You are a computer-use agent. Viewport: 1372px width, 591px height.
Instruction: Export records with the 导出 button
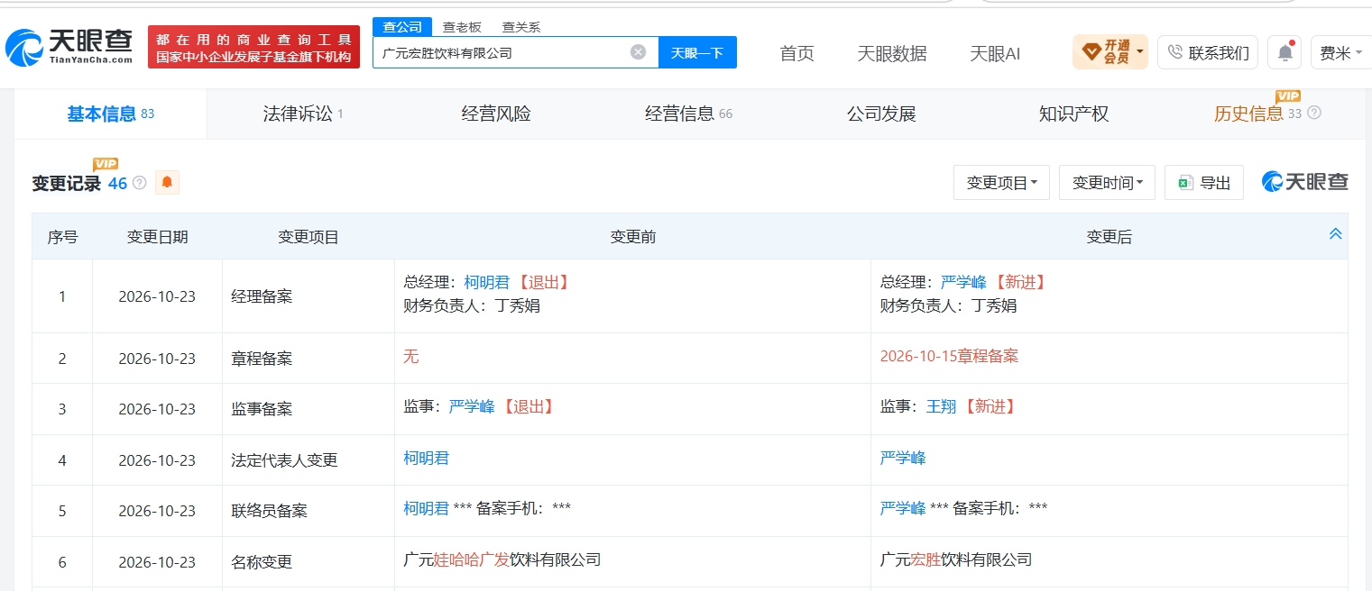tap(1204, 183)
